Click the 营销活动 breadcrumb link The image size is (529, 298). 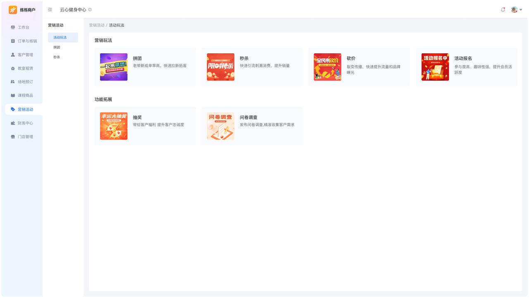pyautogui.click(x=97, y=25)
